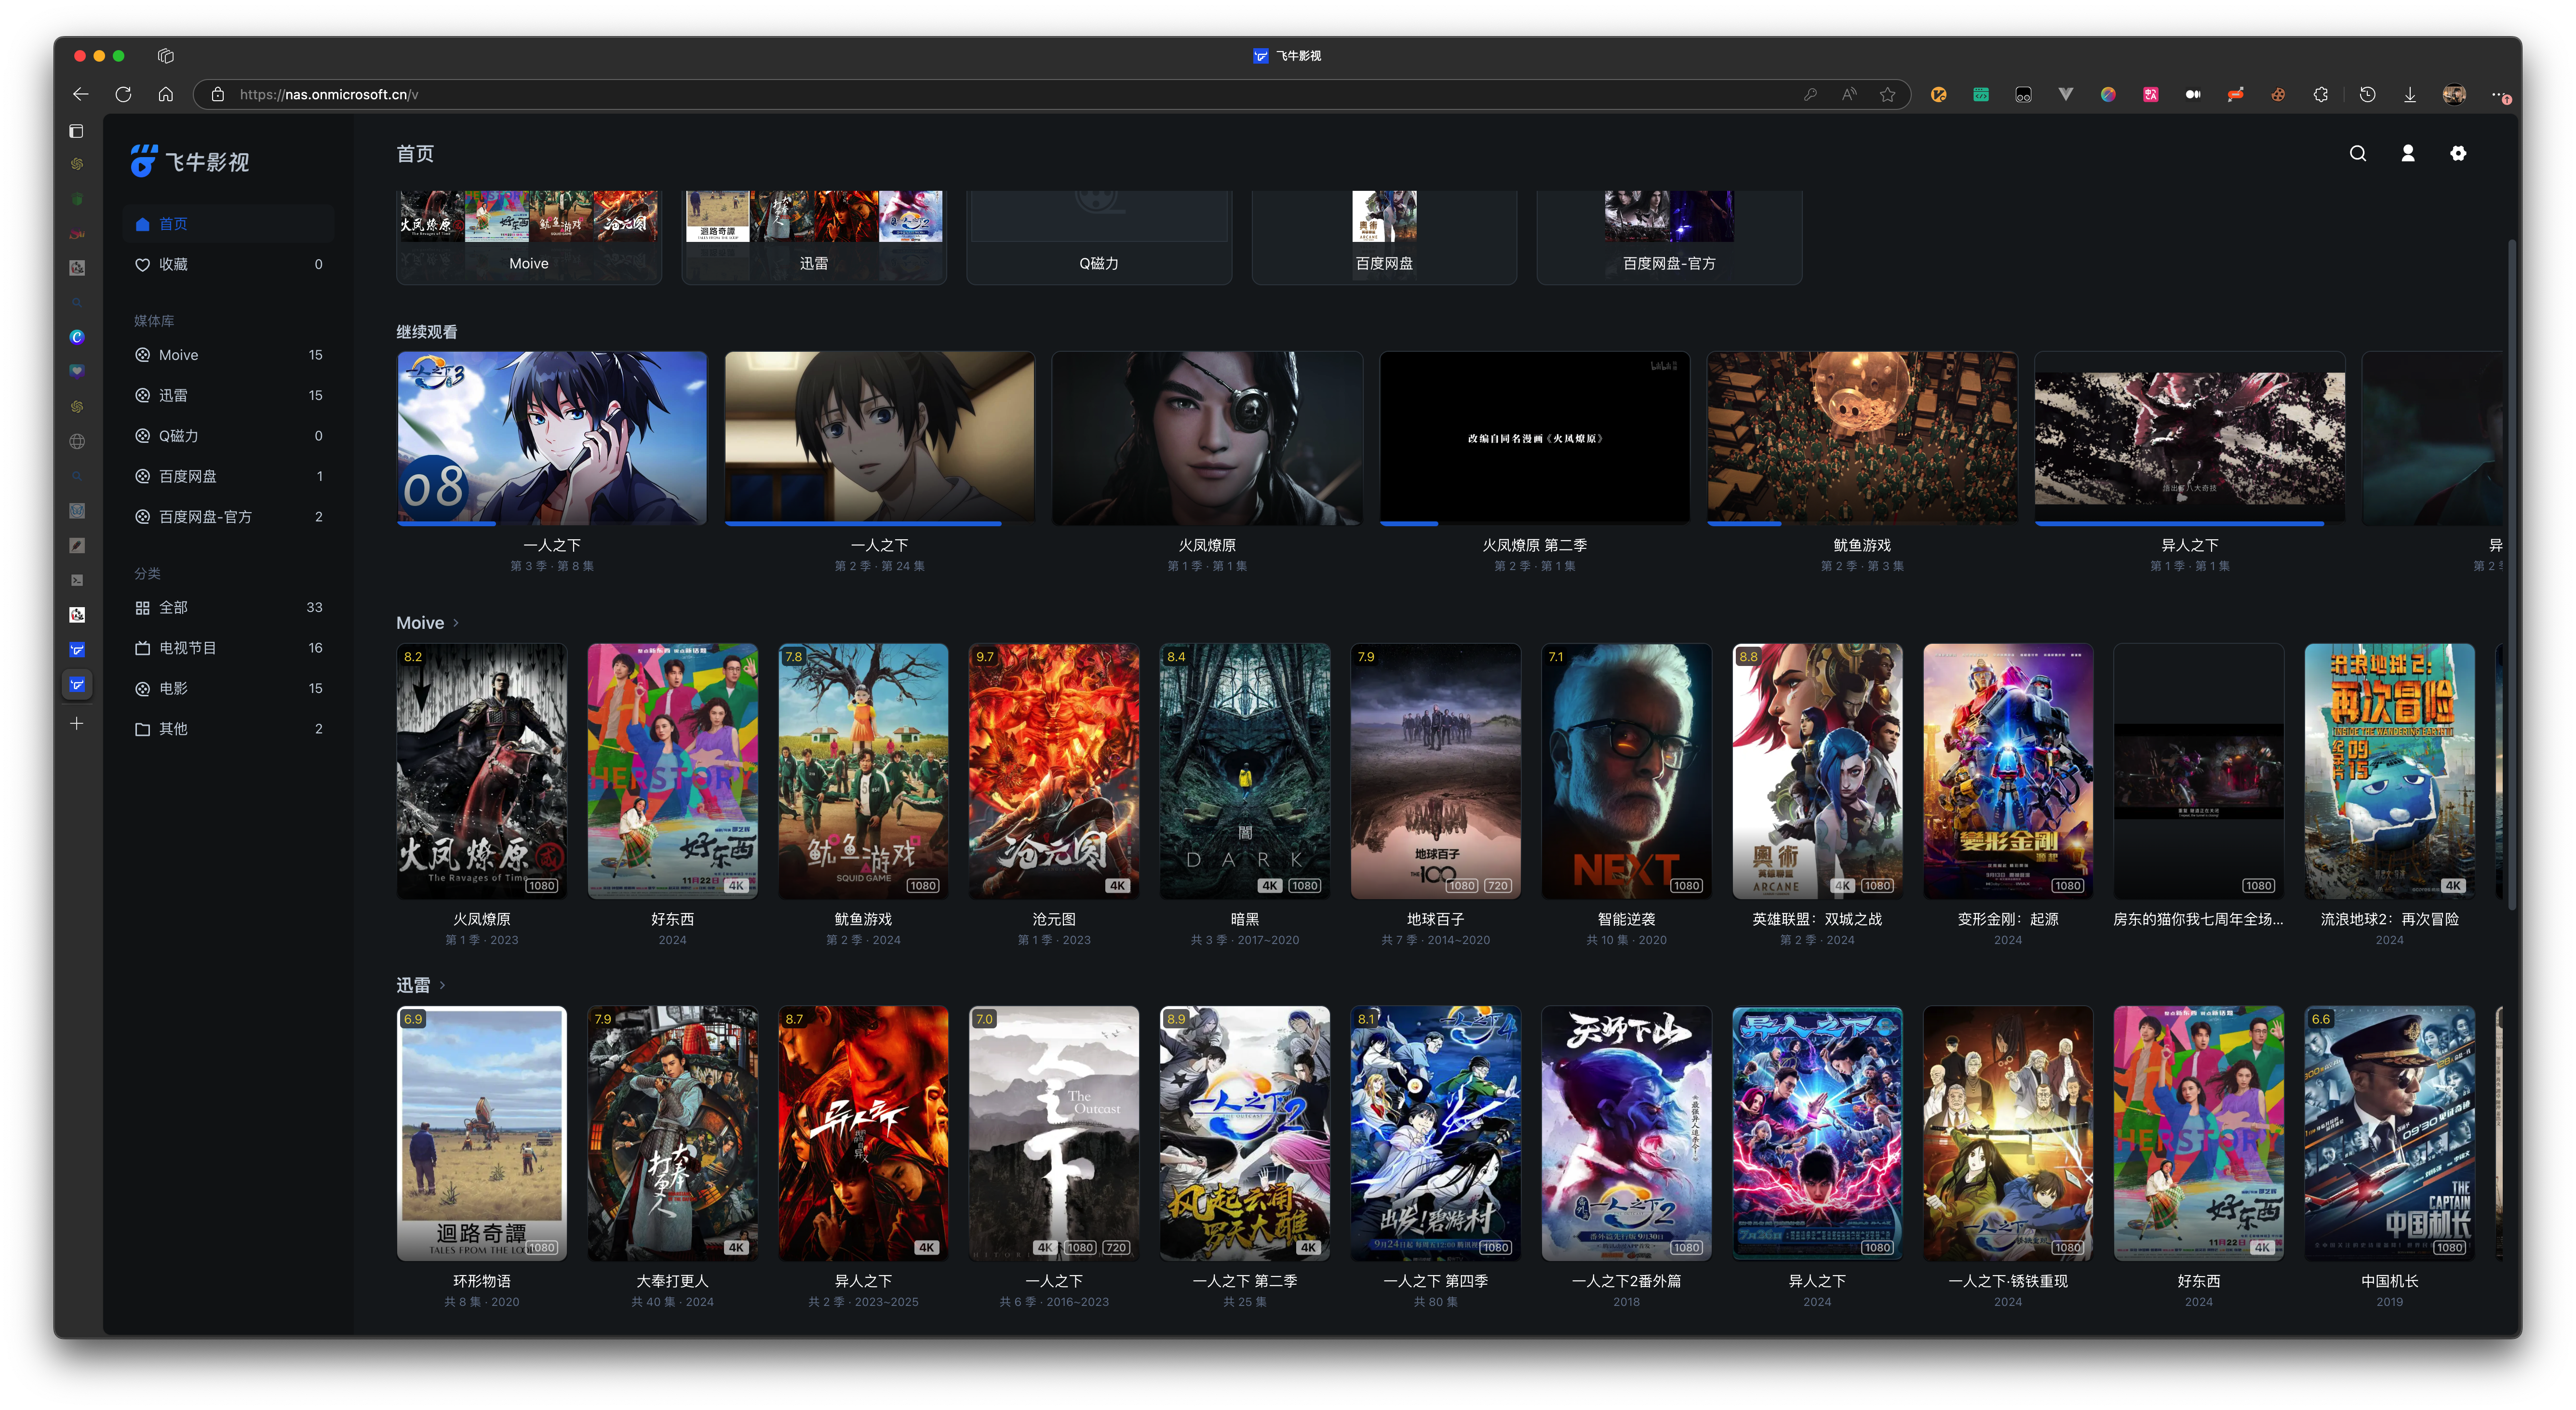This screenshot has width=2576, height=1410.
Task: Expand the 迅雷 section with its chevron
Action: point(442,985)
